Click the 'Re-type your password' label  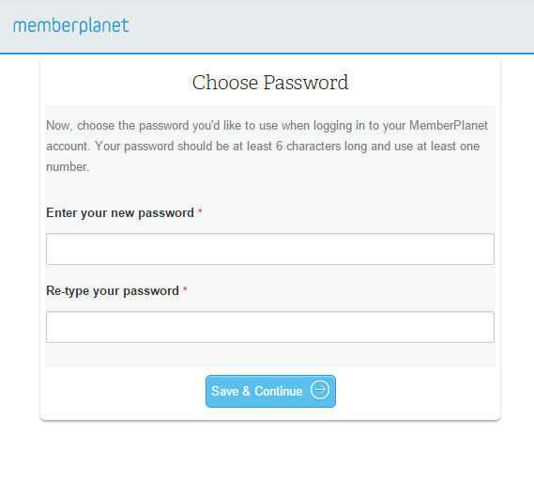113,291
